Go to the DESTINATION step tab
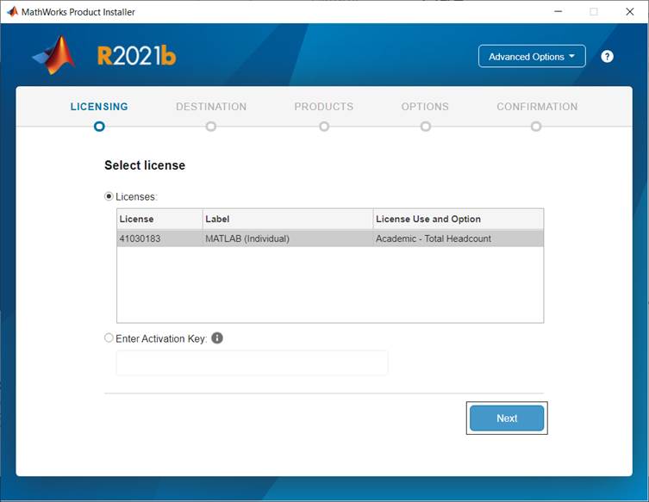Viewport: 649px width, 502px height. (211, 107)
